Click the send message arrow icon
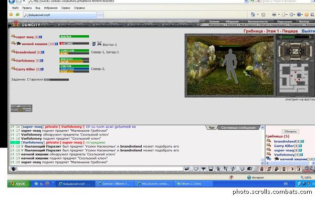Screen dimensions: 315x197 tap(187, 169)
